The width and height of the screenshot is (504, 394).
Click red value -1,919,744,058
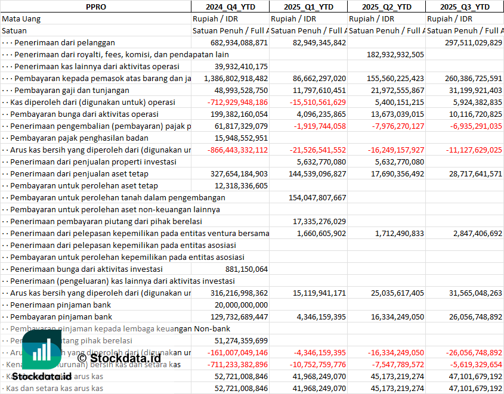click(320, 126)
